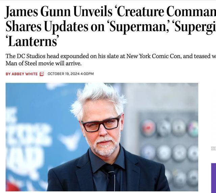This screenshot has width=216, height=193.
Task: Click the 4:00PM timestamp
Action: coord(87,74)
